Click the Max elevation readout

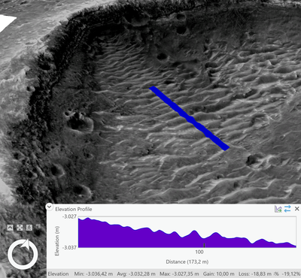point(179,273)
